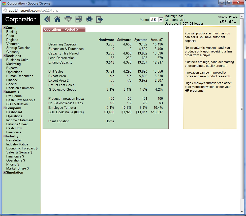Click the logout exit-door icon
Image resolution: width=246 pixels, height=216 pixels.
tap(100, 19)
